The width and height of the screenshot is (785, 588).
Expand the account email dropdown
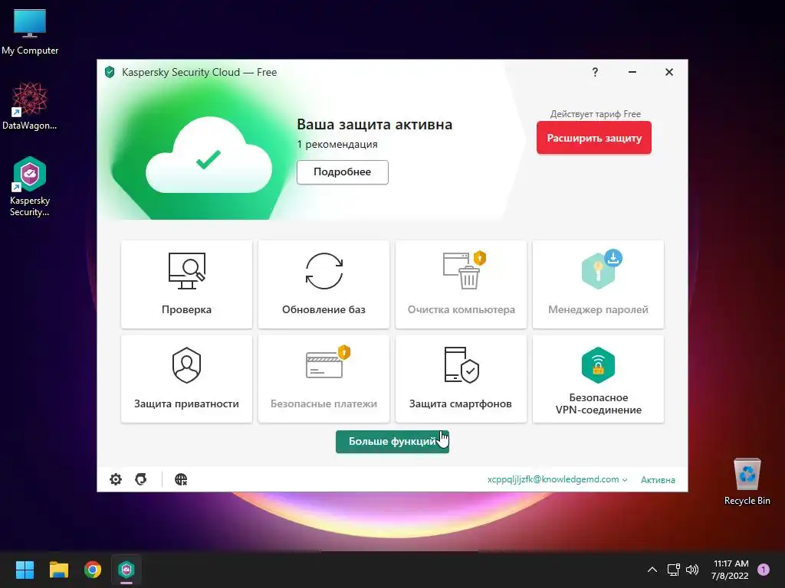[x=557, y=479]
